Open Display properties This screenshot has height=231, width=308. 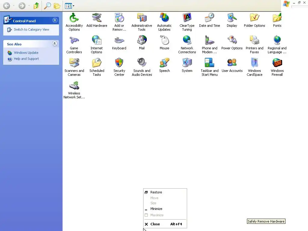click(232, 20)
